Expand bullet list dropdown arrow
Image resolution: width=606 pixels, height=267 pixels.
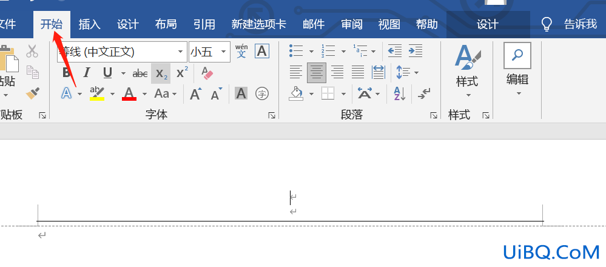311,51
